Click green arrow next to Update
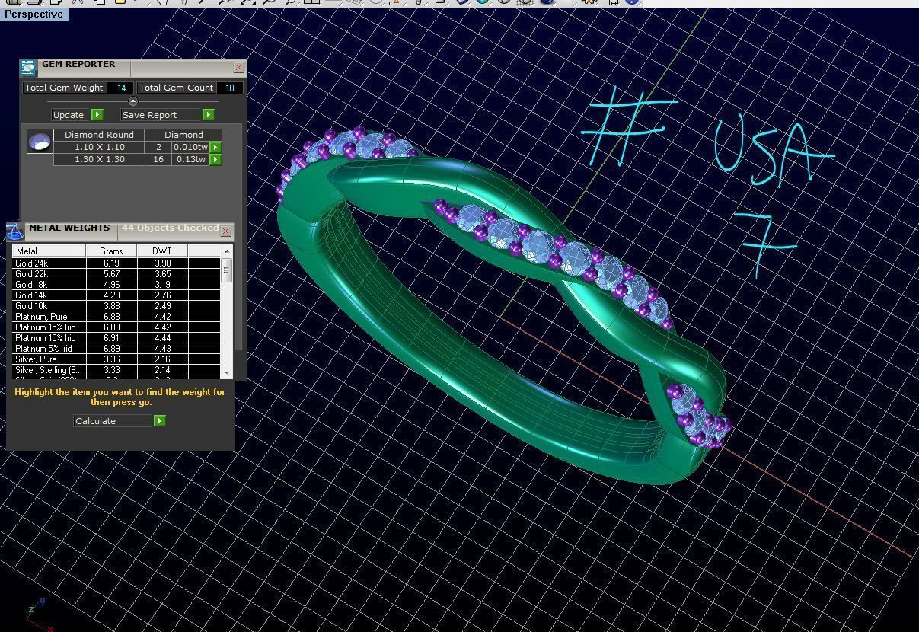Screen dimensions: 919x632 [97, 115]
